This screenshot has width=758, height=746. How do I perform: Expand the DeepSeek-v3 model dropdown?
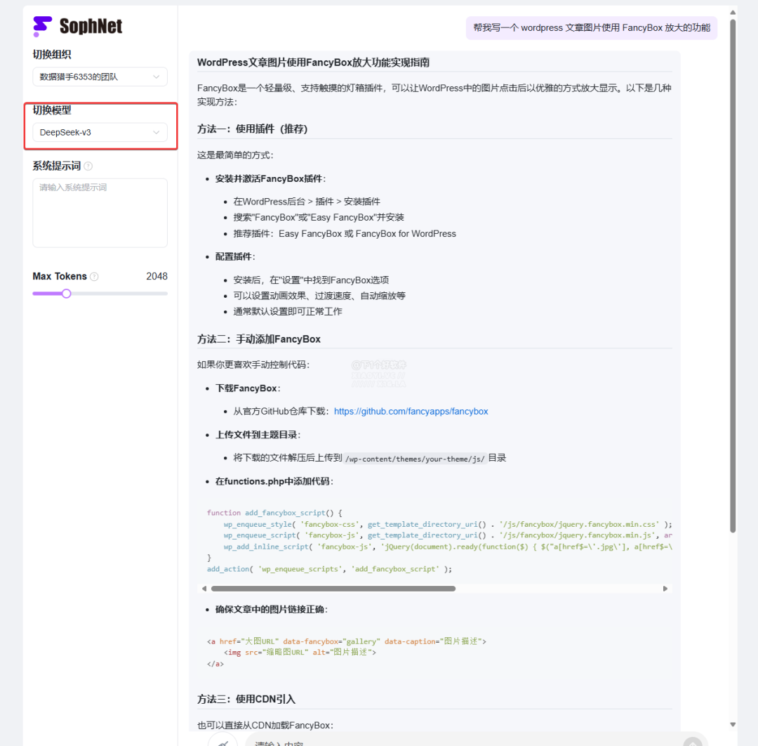pos(100,132)
